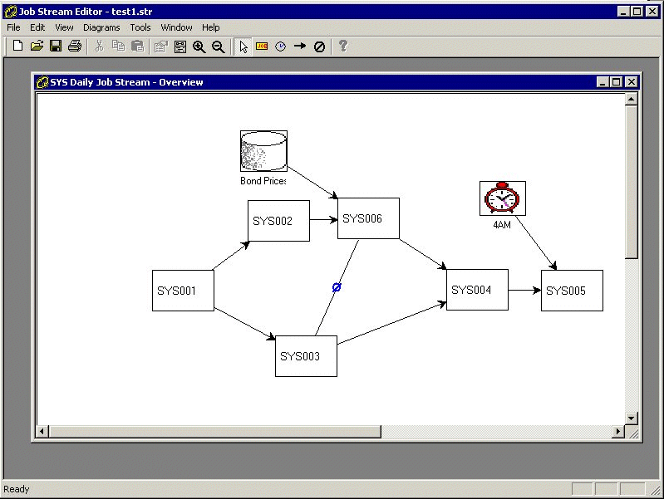Select the arrow dependency link tool
Screen dimensions: 664x499
point(300,46)
